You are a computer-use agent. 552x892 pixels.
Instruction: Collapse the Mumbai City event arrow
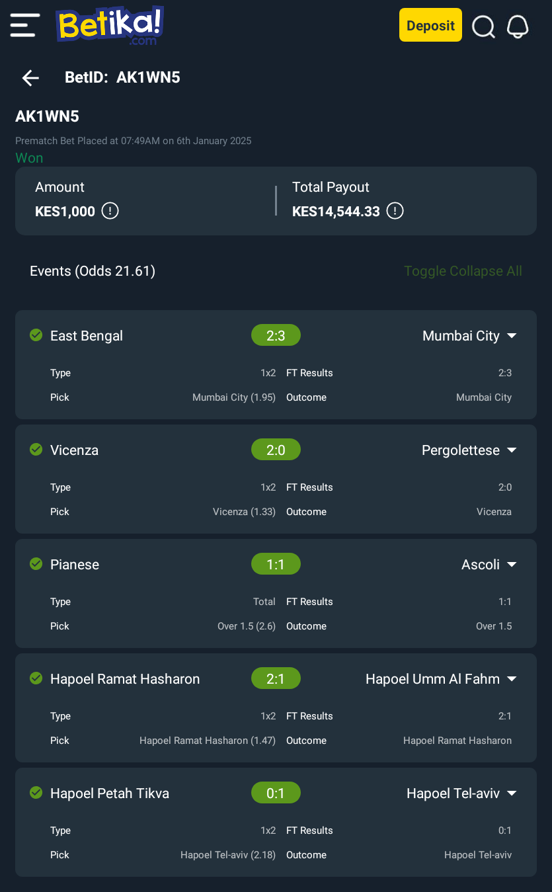click(x=512, y=336)
